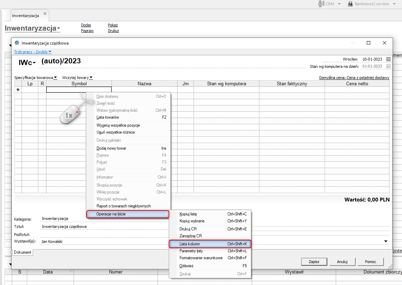402x285 pixels.
Task: Choose Kopiuj listę in submenu
Action: tap(188, 214)
